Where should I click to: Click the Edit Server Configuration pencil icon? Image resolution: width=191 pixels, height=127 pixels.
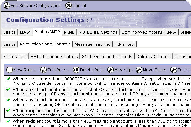[x=7, y=5]
